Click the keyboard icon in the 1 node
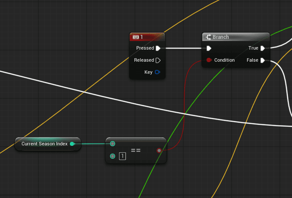The image size is (292, 198). click(x=135, y=37)
